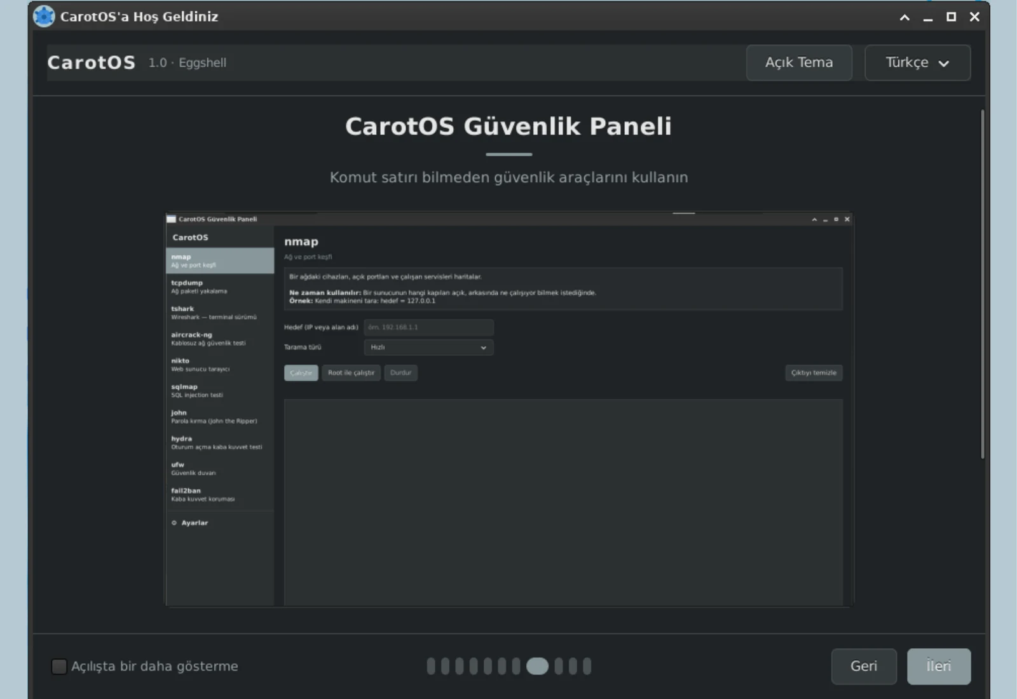Go to the tenth page indicator dot
The image size is (1017, 699).
(573, 666)
